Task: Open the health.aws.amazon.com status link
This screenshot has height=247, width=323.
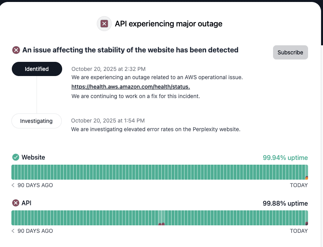Action: coord(131,87)
